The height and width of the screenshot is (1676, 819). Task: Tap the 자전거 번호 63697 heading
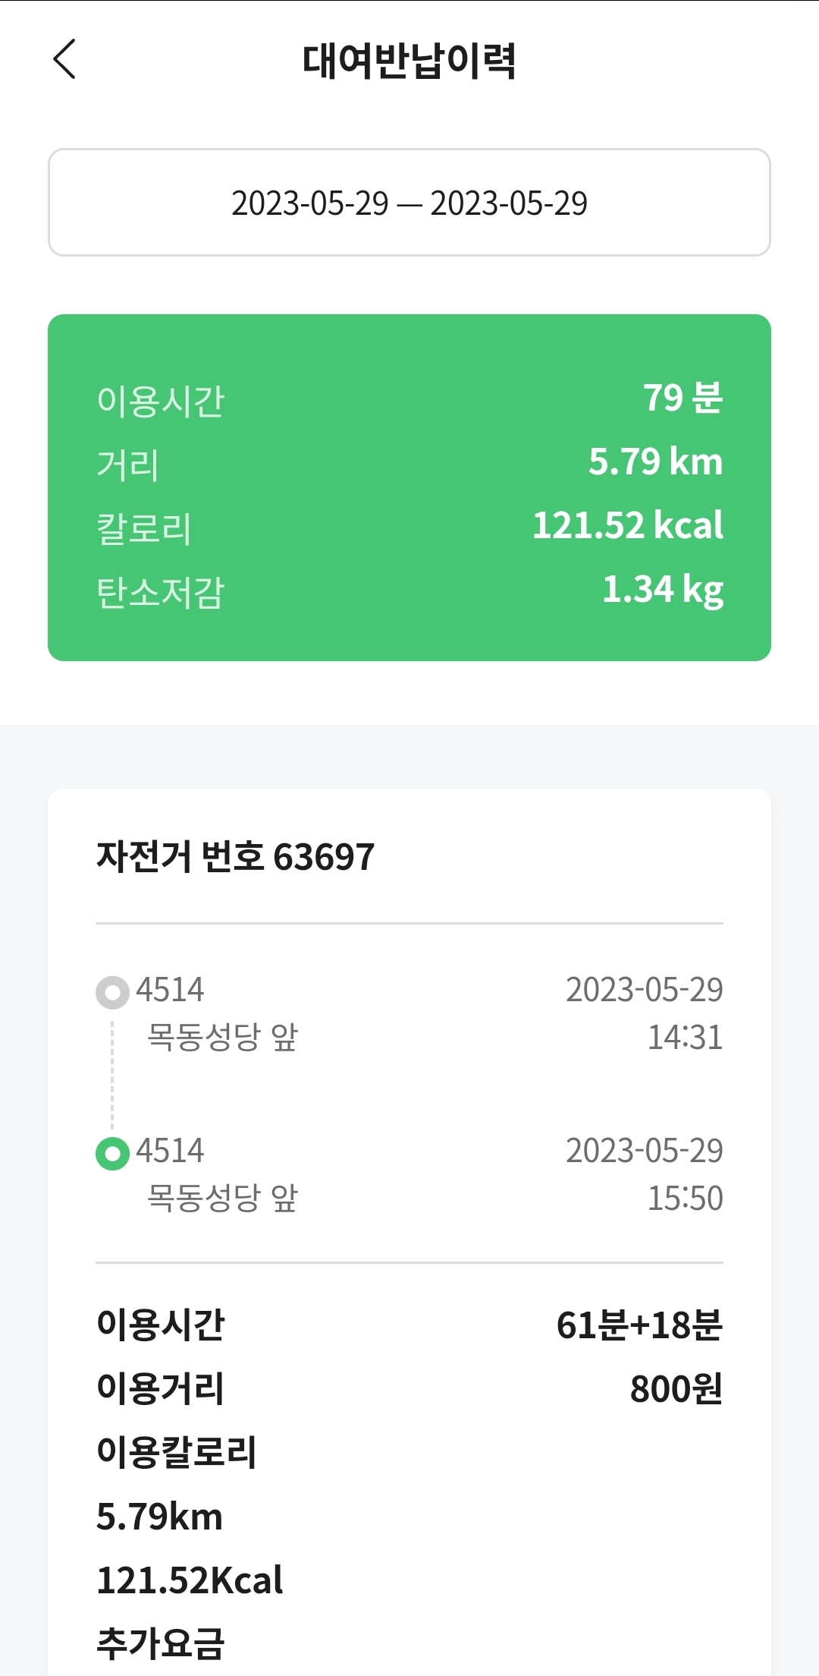tap(235, 857)
